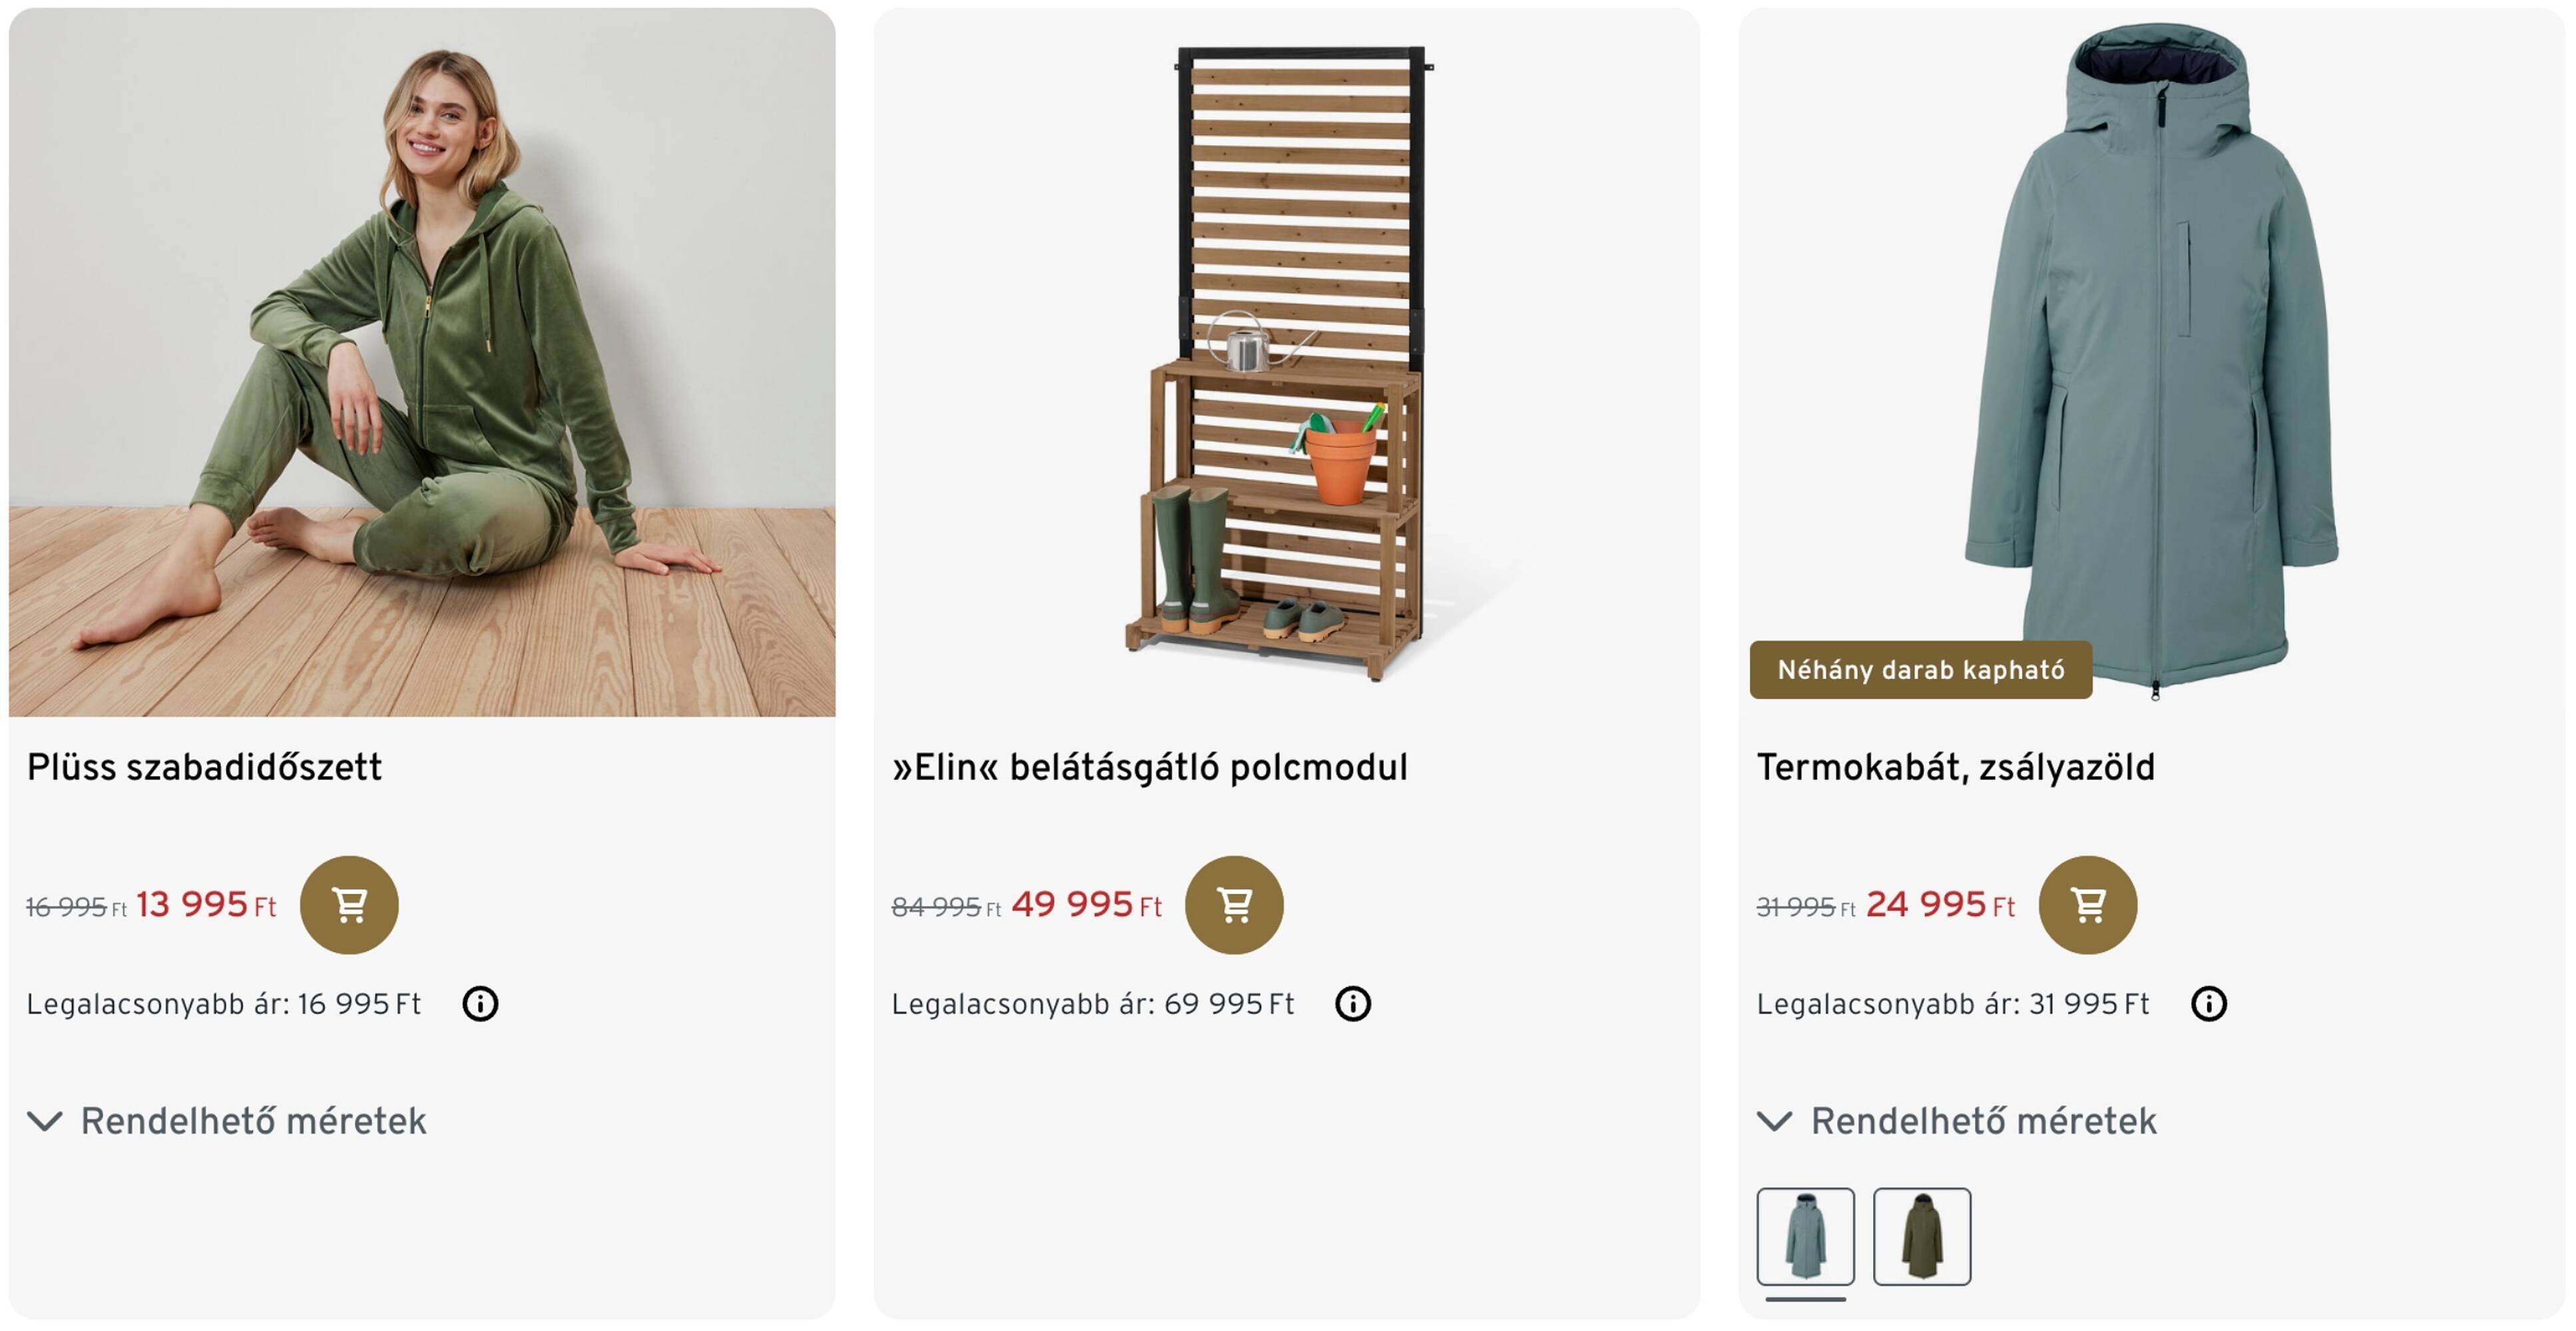
Task: Add Termokabát zsályazöld to cart
Action: [x=2087, y=904]
